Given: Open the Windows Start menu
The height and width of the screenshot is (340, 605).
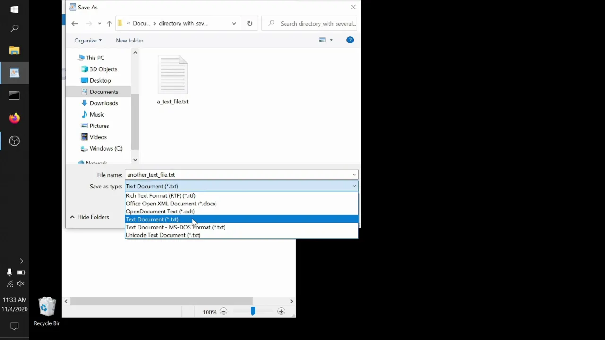Looking at the screenshot, I should pos(14,9).
